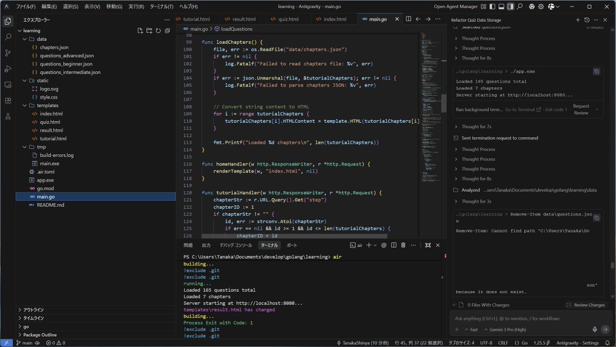Open agent conversation history
Viewport: 616px width, 347px height.
pyautogui.click(x=587, y=19)
